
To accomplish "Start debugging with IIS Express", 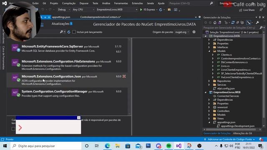I will (x=147, y=10).
